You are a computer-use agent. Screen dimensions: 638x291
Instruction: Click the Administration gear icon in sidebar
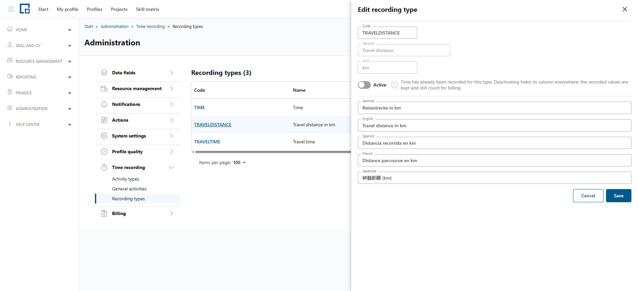(x=10, y=108)
